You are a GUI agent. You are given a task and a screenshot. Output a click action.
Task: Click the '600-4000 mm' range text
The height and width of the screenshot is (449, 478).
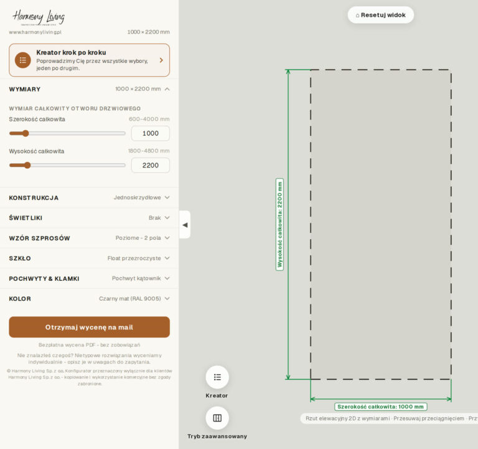149,119
